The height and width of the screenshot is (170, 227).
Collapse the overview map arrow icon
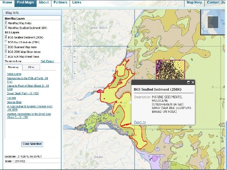coord(223,11)
